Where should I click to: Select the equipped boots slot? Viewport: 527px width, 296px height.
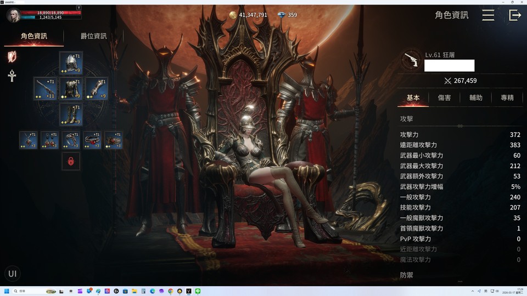[x=71, y=115]
